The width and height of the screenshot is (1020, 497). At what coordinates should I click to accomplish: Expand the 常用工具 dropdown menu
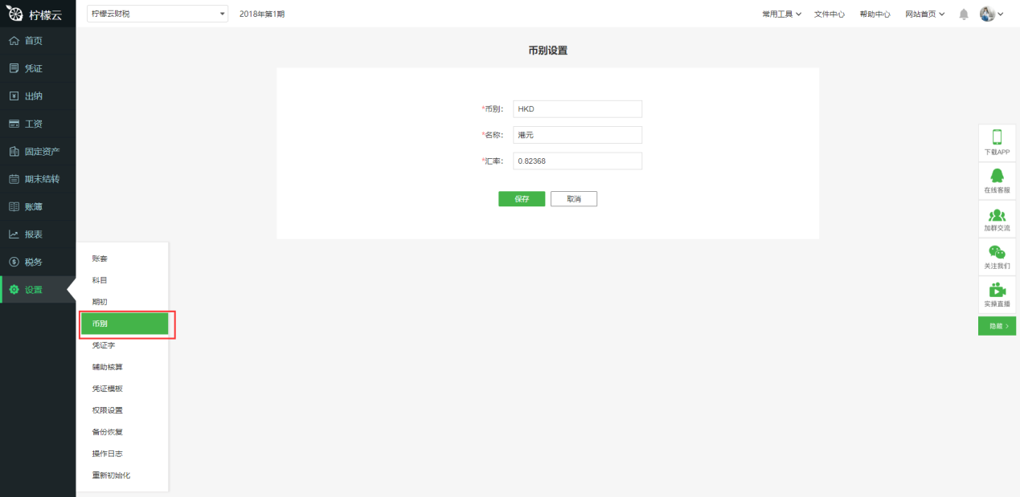pos(781,14)
